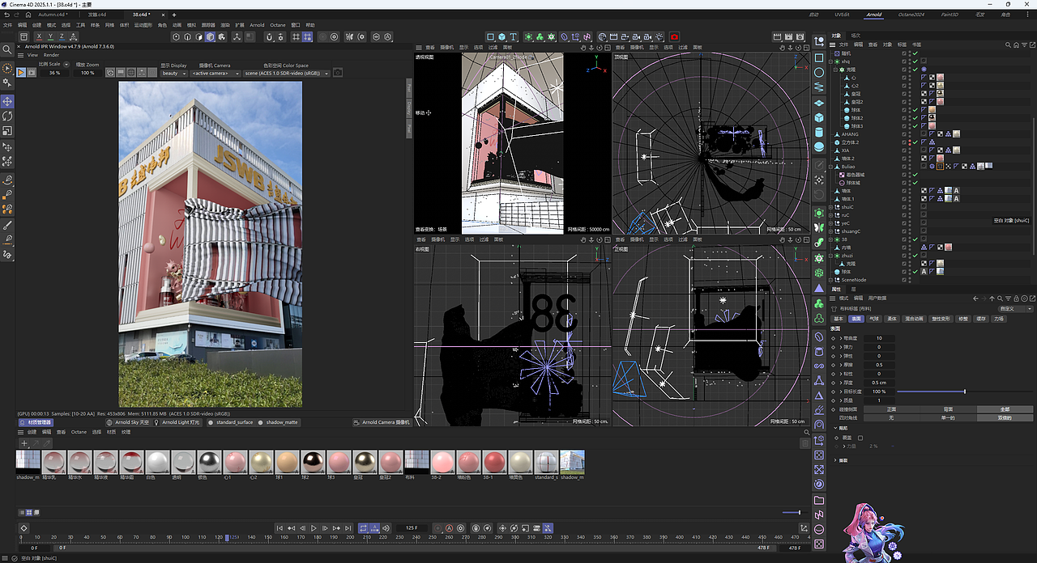Image resolution: width=1037 pixels, height=563 pixels.
Task: Click the red record render icon in top toolbar
Action: tap(674, 36)
